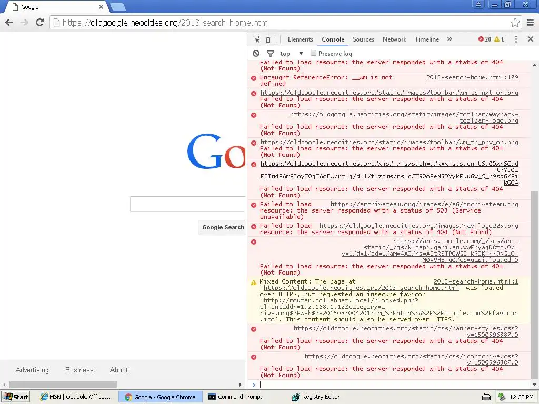Click console scrollbar down arrow
This screenshot has width=539, height=404.
pyautogui.click(x=535, y=385)
